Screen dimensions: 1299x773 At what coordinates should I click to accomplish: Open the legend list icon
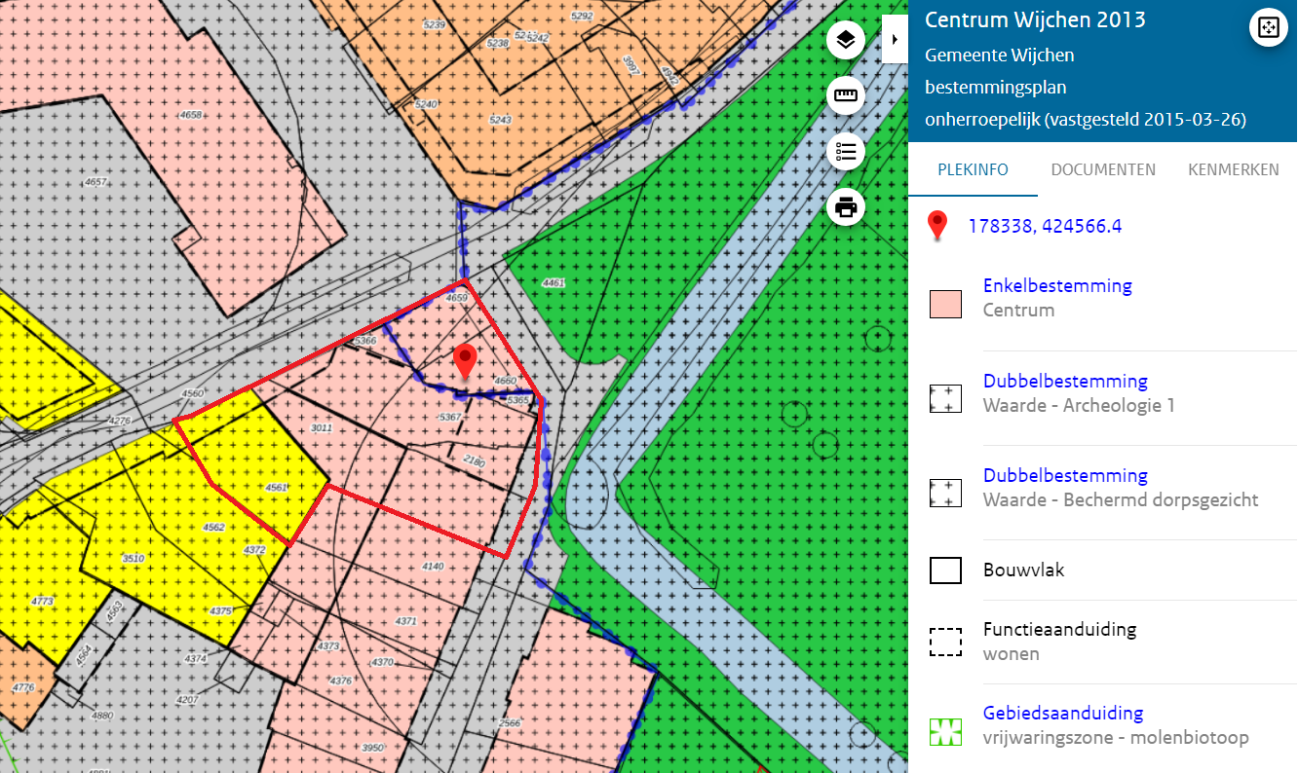click(x=846, y=151)
